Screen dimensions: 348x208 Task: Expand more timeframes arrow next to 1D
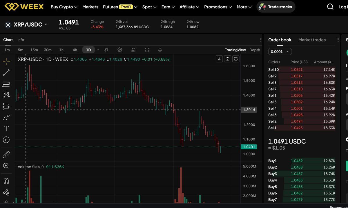(x=98, y=50)
